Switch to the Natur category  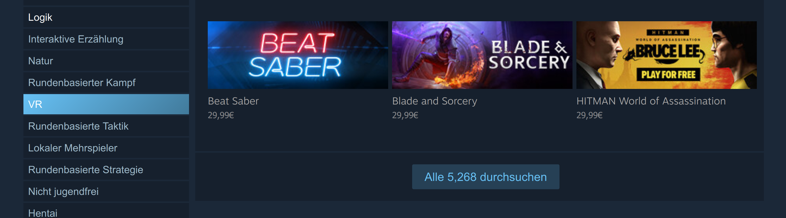tap(106, 61)
